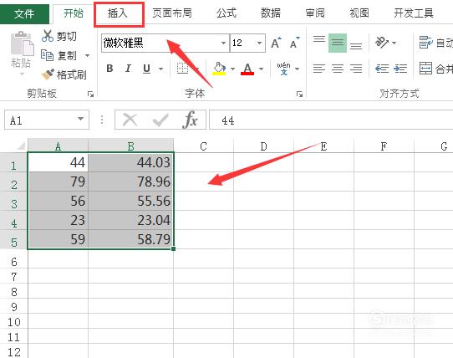The height and width of the screenshot is (358, 453).
Task: Open fill color dropdown arrow
Action: [x=232, y=69]
